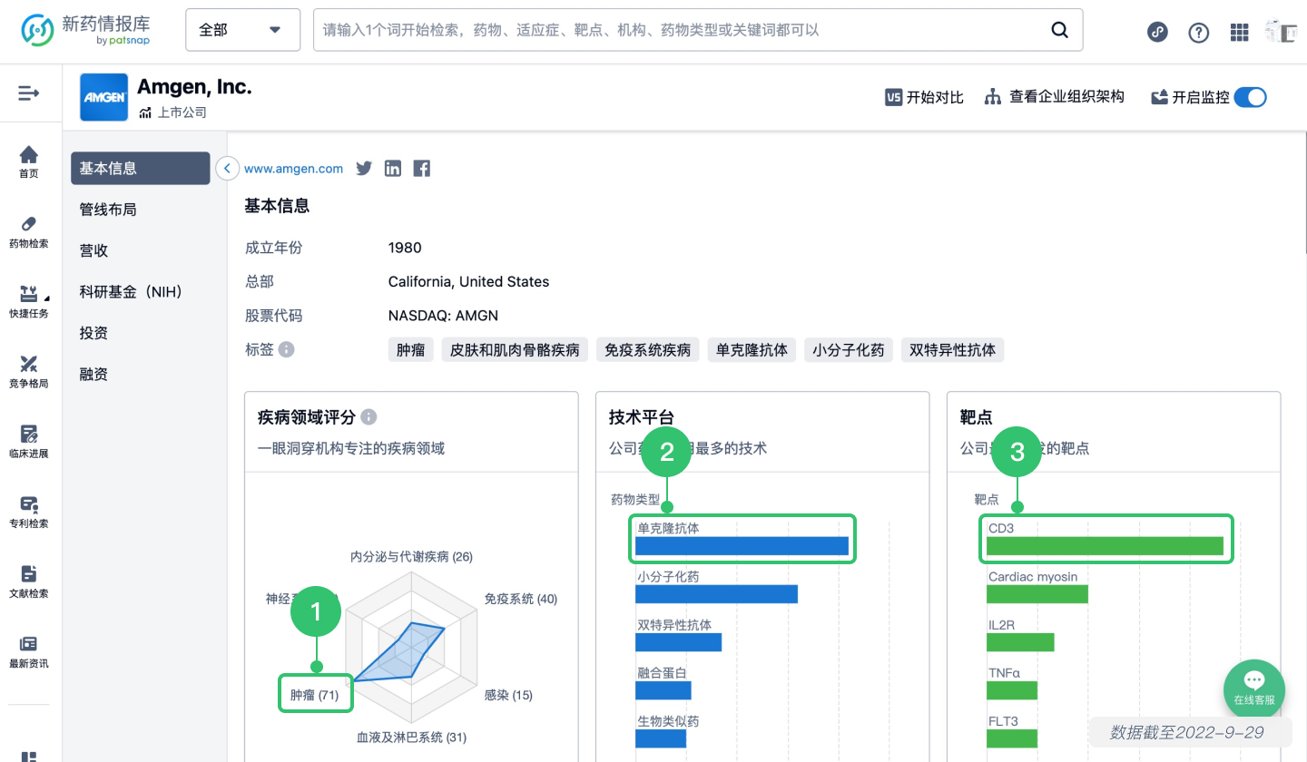Screen dimensions: 1307x762
Task: Click the user avatar in header
Action: 1281,31
